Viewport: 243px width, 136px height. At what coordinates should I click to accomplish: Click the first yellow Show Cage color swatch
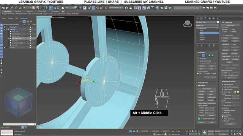tap(235, 92)
